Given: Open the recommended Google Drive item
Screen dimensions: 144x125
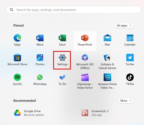Looking at the screenshot, I should point(29,113).
